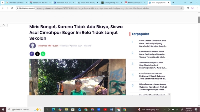Open Microsoft Store from taskbar
This screenshot has width=200, height=112.
click(x=73, y=110)
